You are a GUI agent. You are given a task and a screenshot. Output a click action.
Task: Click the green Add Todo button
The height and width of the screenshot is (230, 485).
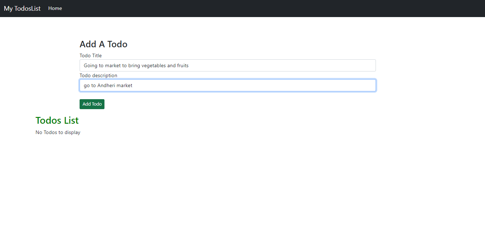pyautogui.click(x=92, y=104)
